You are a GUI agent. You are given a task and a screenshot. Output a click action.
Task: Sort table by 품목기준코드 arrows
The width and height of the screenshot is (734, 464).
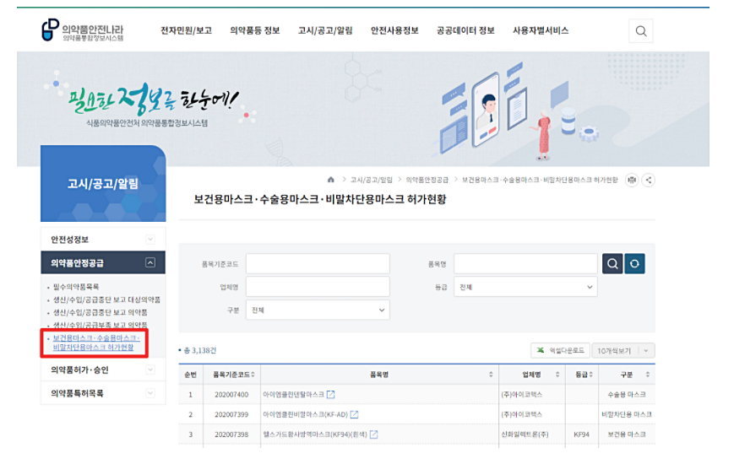[253, 375]
